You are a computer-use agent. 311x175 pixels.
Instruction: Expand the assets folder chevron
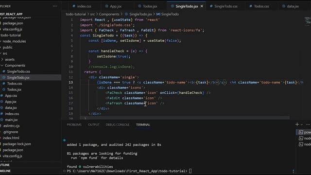pyautogui.click(x=2, y=59)
